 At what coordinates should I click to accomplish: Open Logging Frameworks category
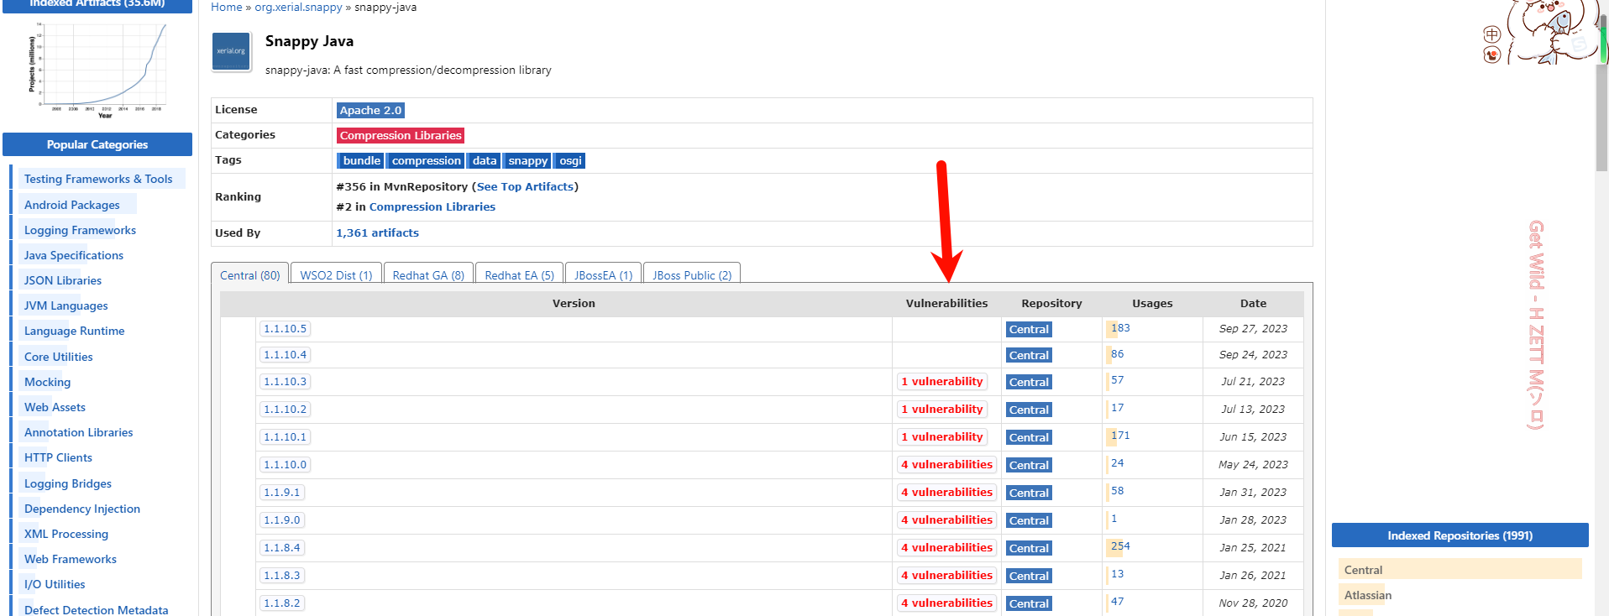click(80, 230)
